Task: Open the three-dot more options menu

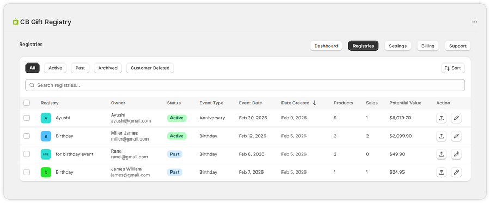Action: coord(474,22)
